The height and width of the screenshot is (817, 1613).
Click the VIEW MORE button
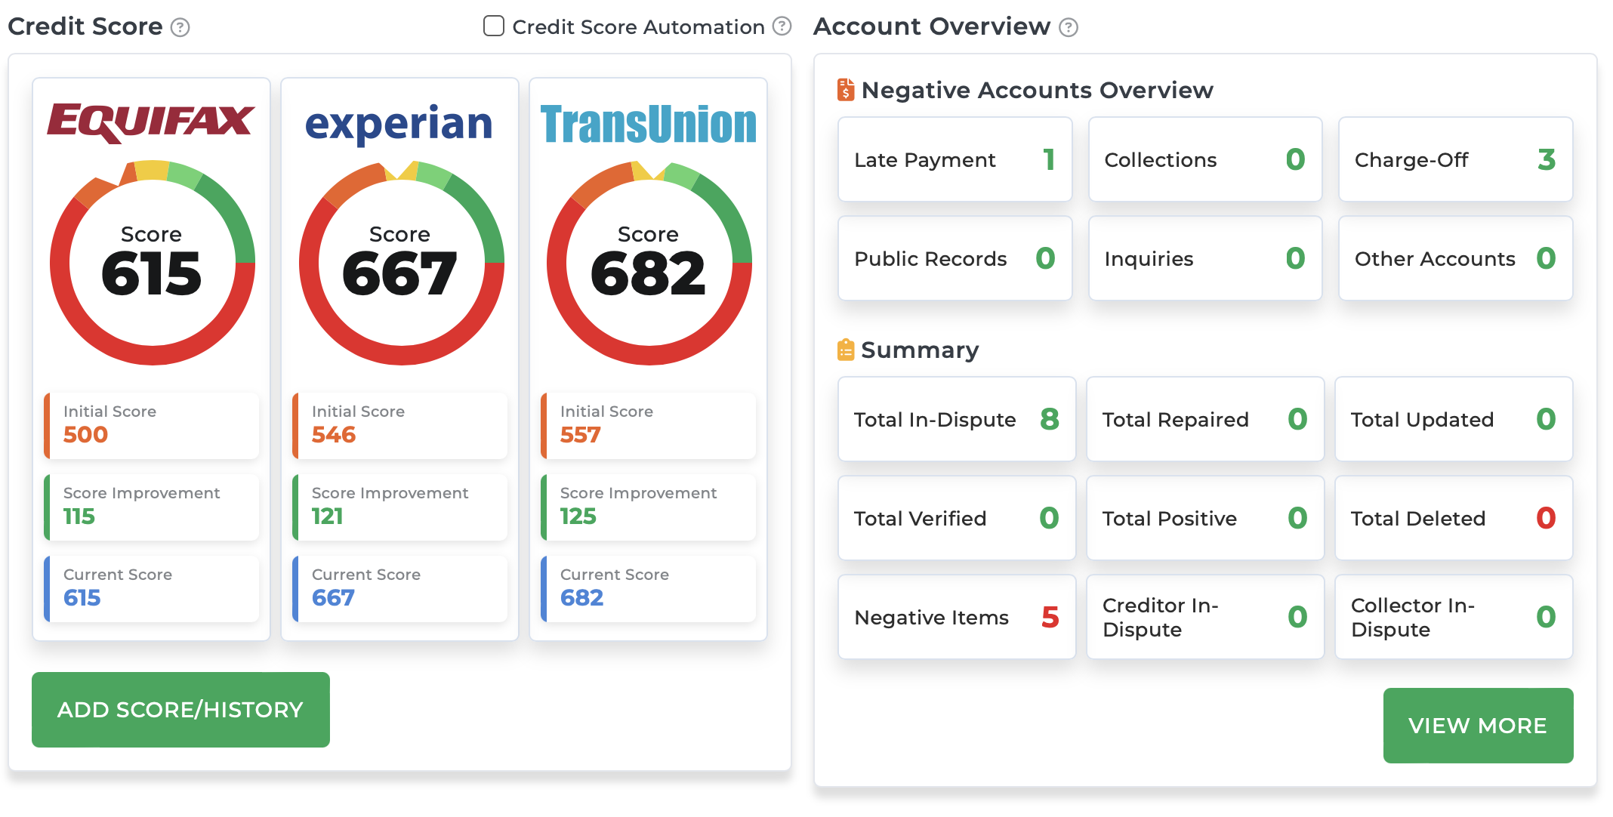point(1478,726)
